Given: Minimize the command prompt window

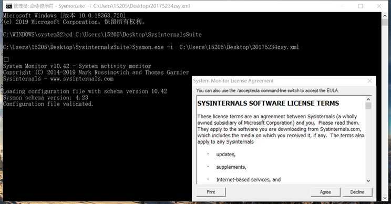Looking at the screenshot, I should pyautogui.click(x=343, y=6).
